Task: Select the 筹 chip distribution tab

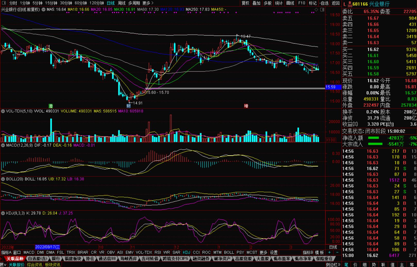Action: coord(412,265)
